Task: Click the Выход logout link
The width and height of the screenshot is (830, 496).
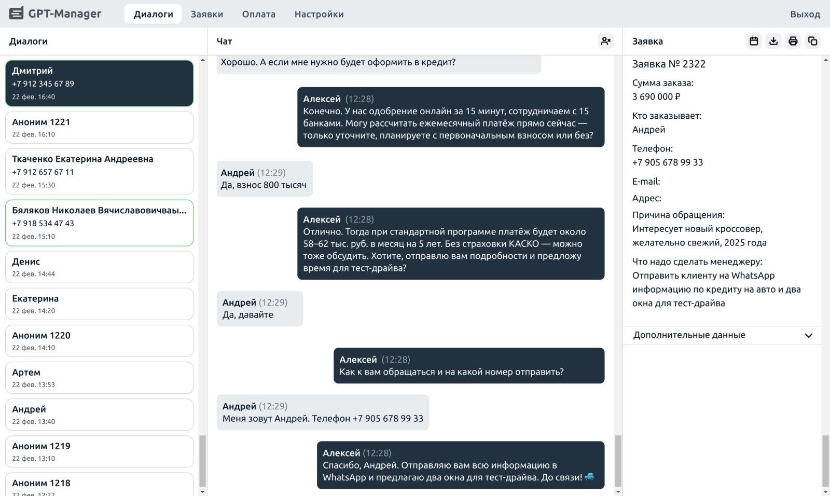Action: point(805,14)
